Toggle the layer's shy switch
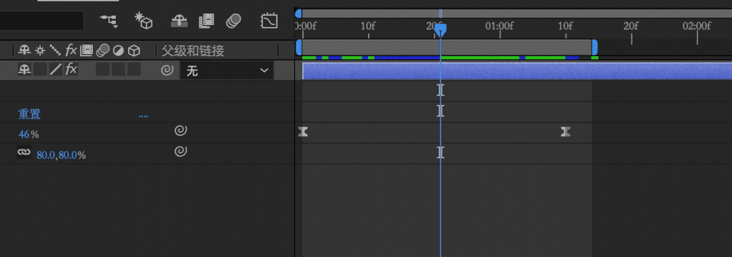 24,70
